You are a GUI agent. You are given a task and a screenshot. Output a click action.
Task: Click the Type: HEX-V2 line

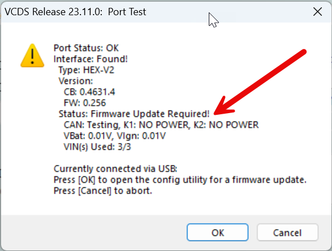[87, 70]
